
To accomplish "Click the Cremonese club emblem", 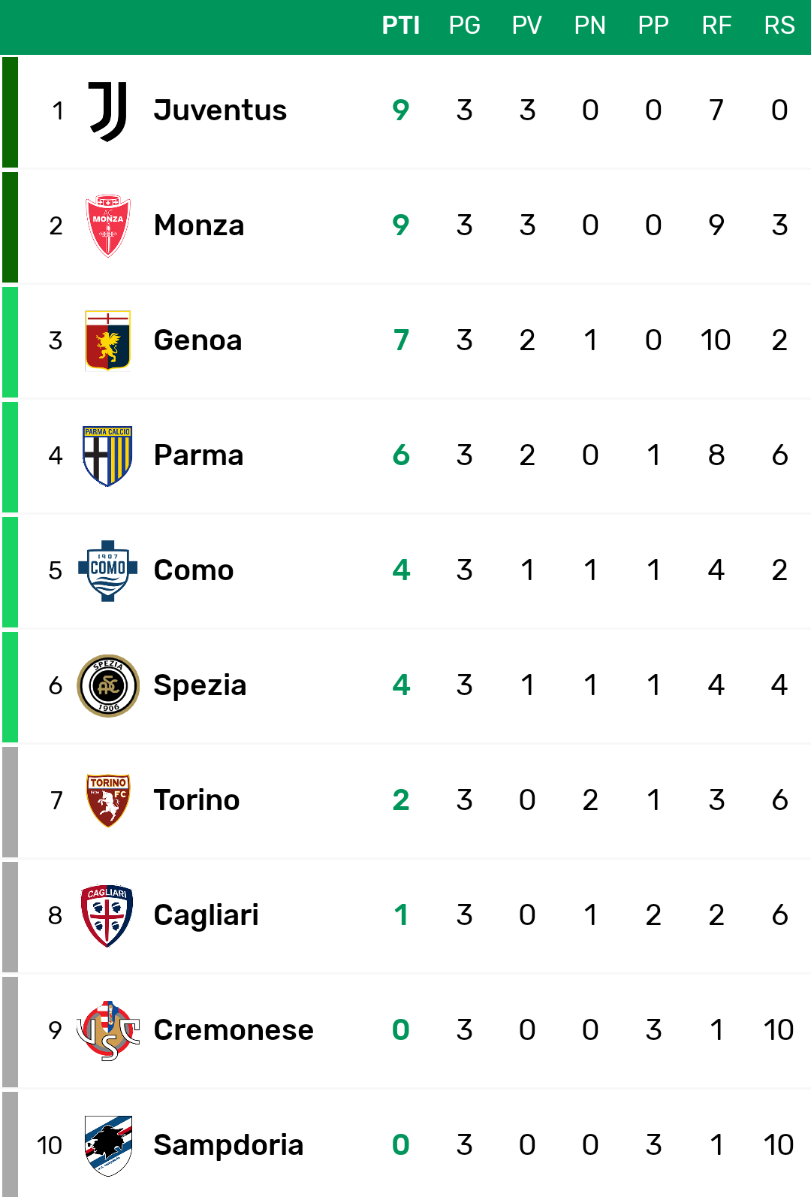I will point(108,1031).
